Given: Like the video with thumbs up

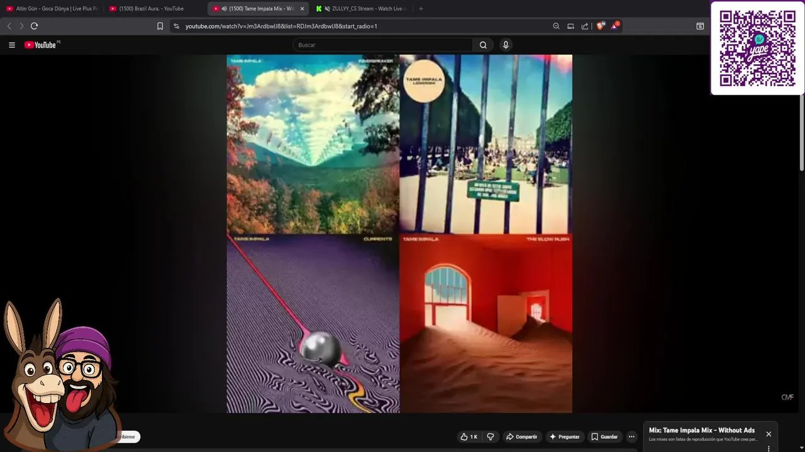Looking at the screenshot, I should [469, 437].
